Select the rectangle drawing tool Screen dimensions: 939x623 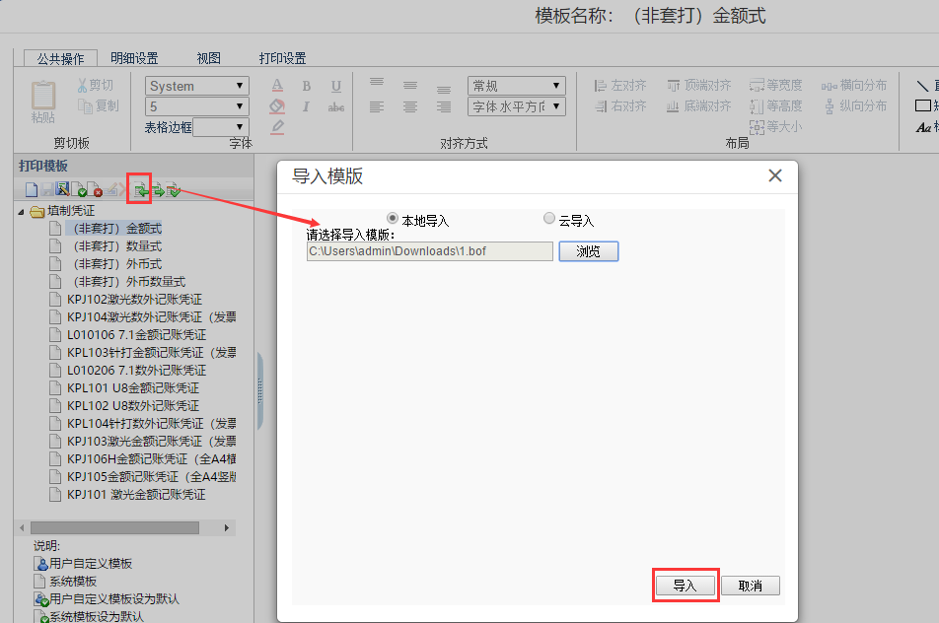(x=923, y=105)
